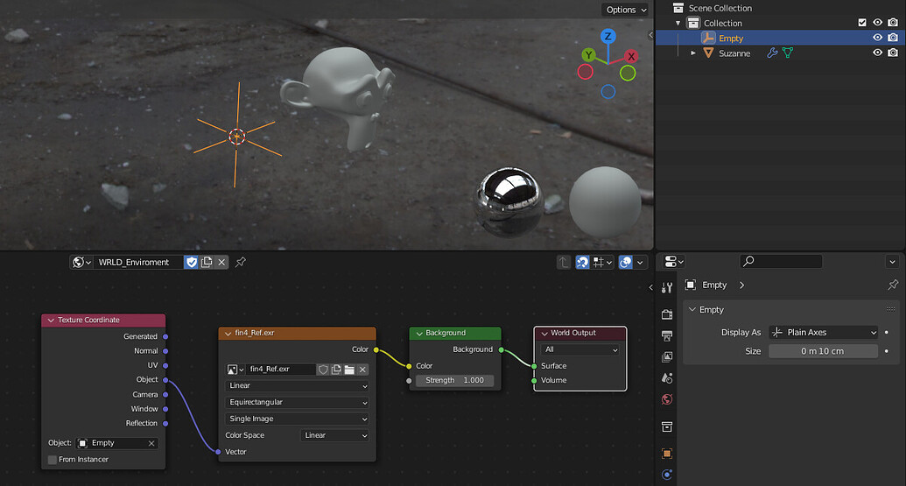Screen dimensions: 906x486
Task: Go to parent node tree
Action: tap(564, 263)
